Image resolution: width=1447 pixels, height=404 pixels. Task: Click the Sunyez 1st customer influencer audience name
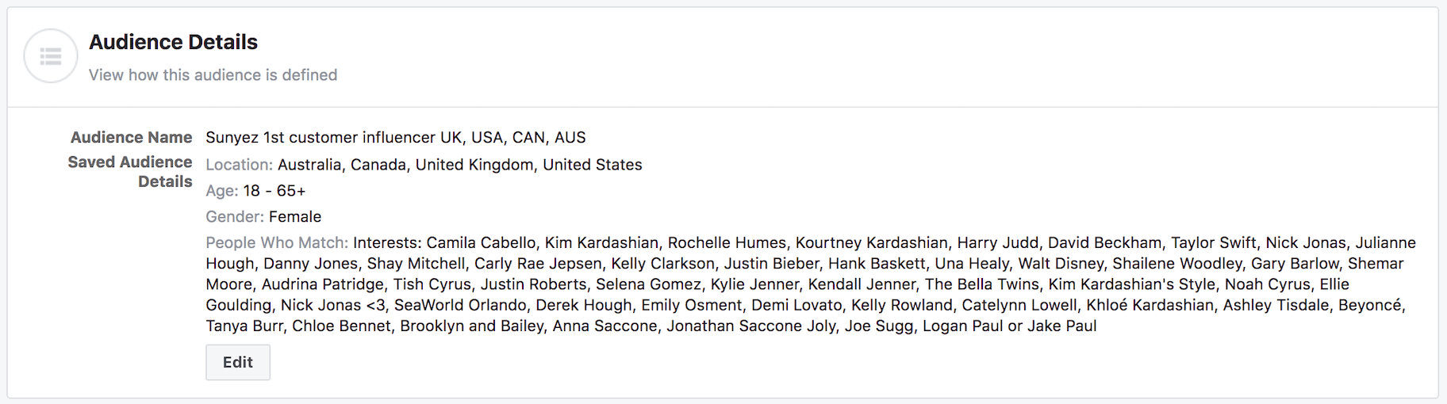tap(395, 138)
